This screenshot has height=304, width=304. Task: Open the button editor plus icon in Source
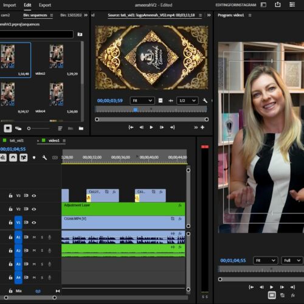[202, 127]
